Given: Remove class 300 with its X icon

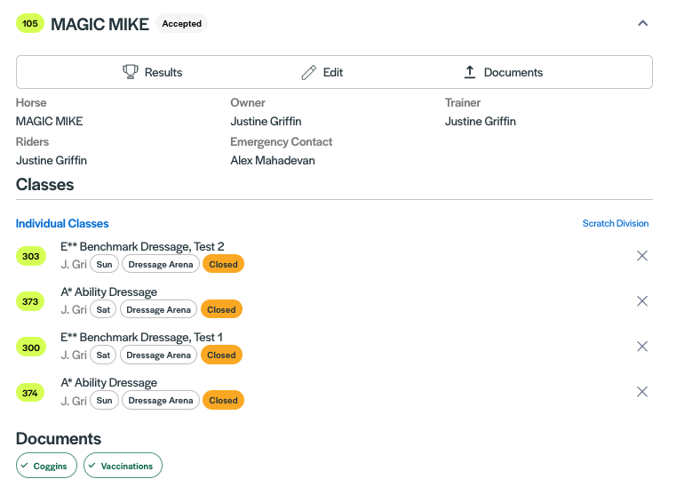Looking at the screenshot, I should (x=642, y=347).
